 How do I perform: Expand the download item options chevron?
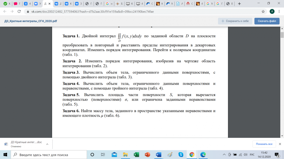pos(47,144)
